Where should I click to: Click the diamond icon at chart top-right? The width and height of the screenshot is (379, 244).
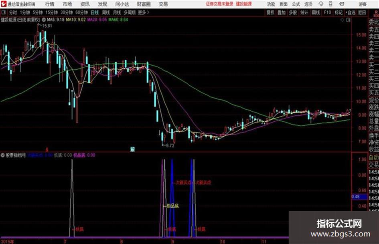pyautogui.click(x=342, y=20)
